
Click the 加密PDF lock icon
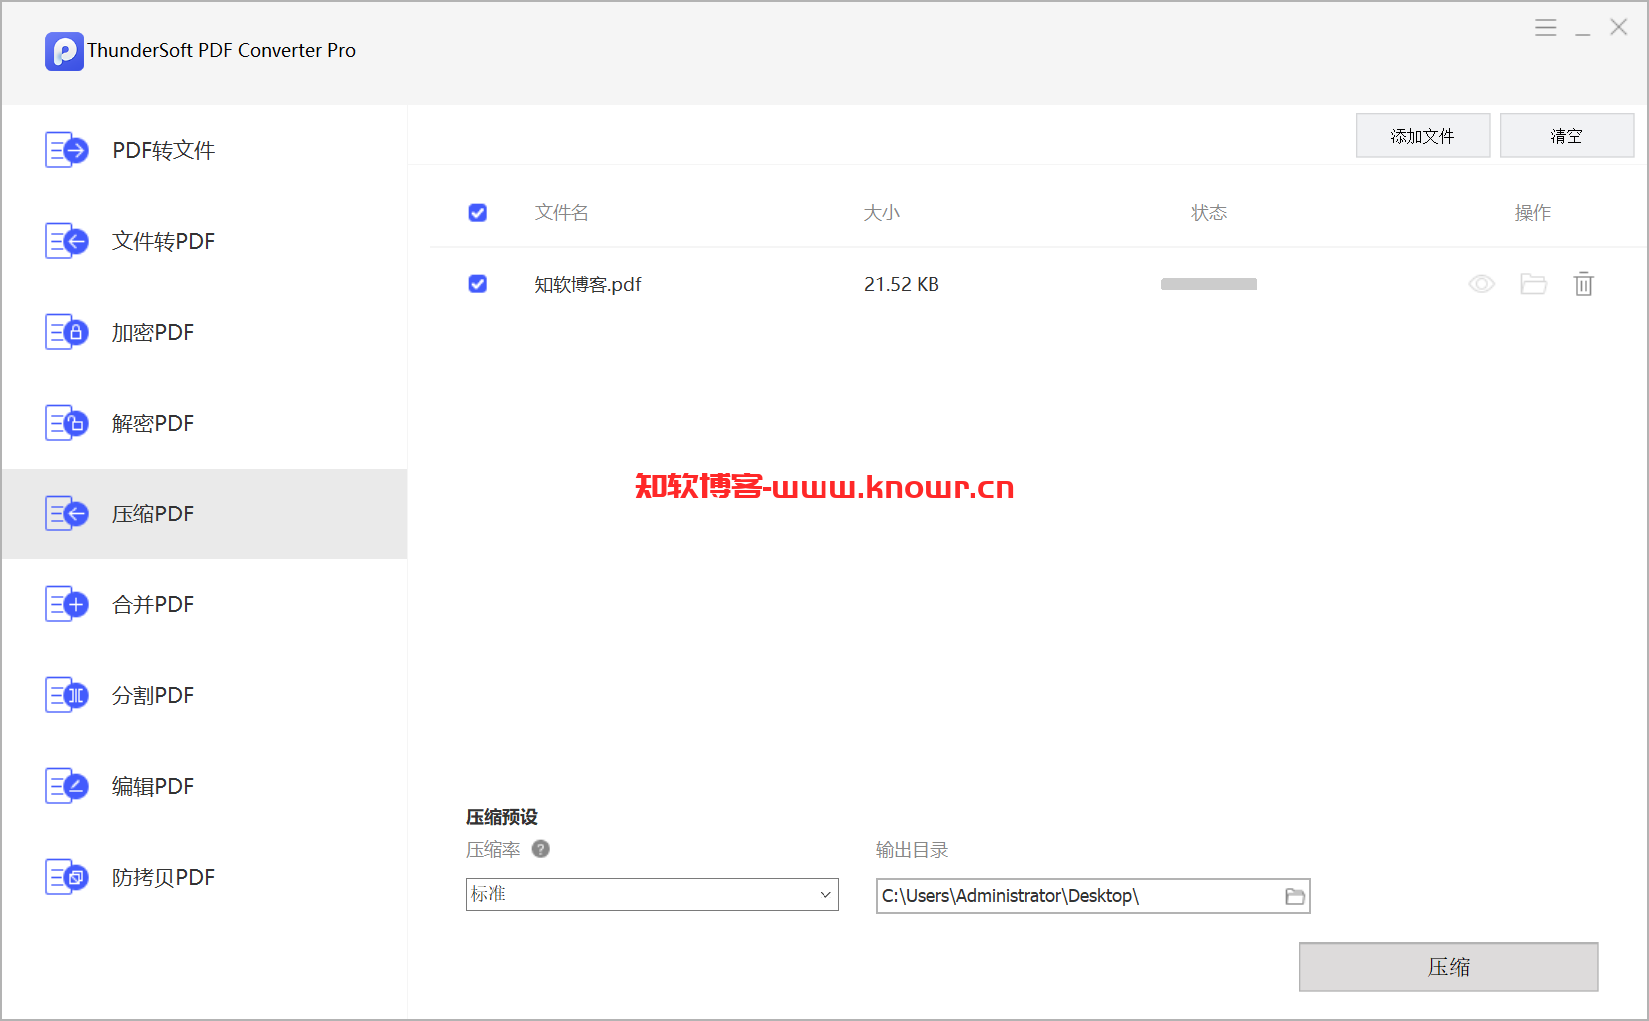click(x=67, y=332)
